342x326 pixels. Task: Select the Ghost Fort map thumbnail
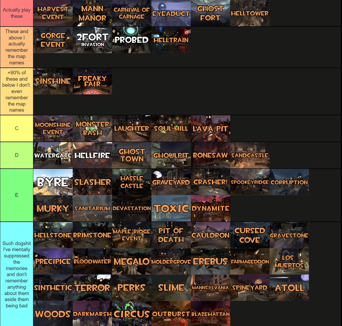(211, 13)
